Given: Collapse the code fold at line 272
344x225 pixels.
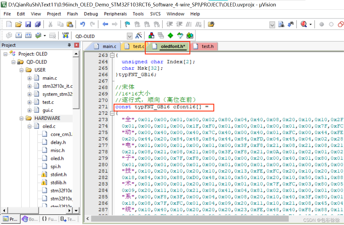Looking at the screenshot, I should [112, 113].
